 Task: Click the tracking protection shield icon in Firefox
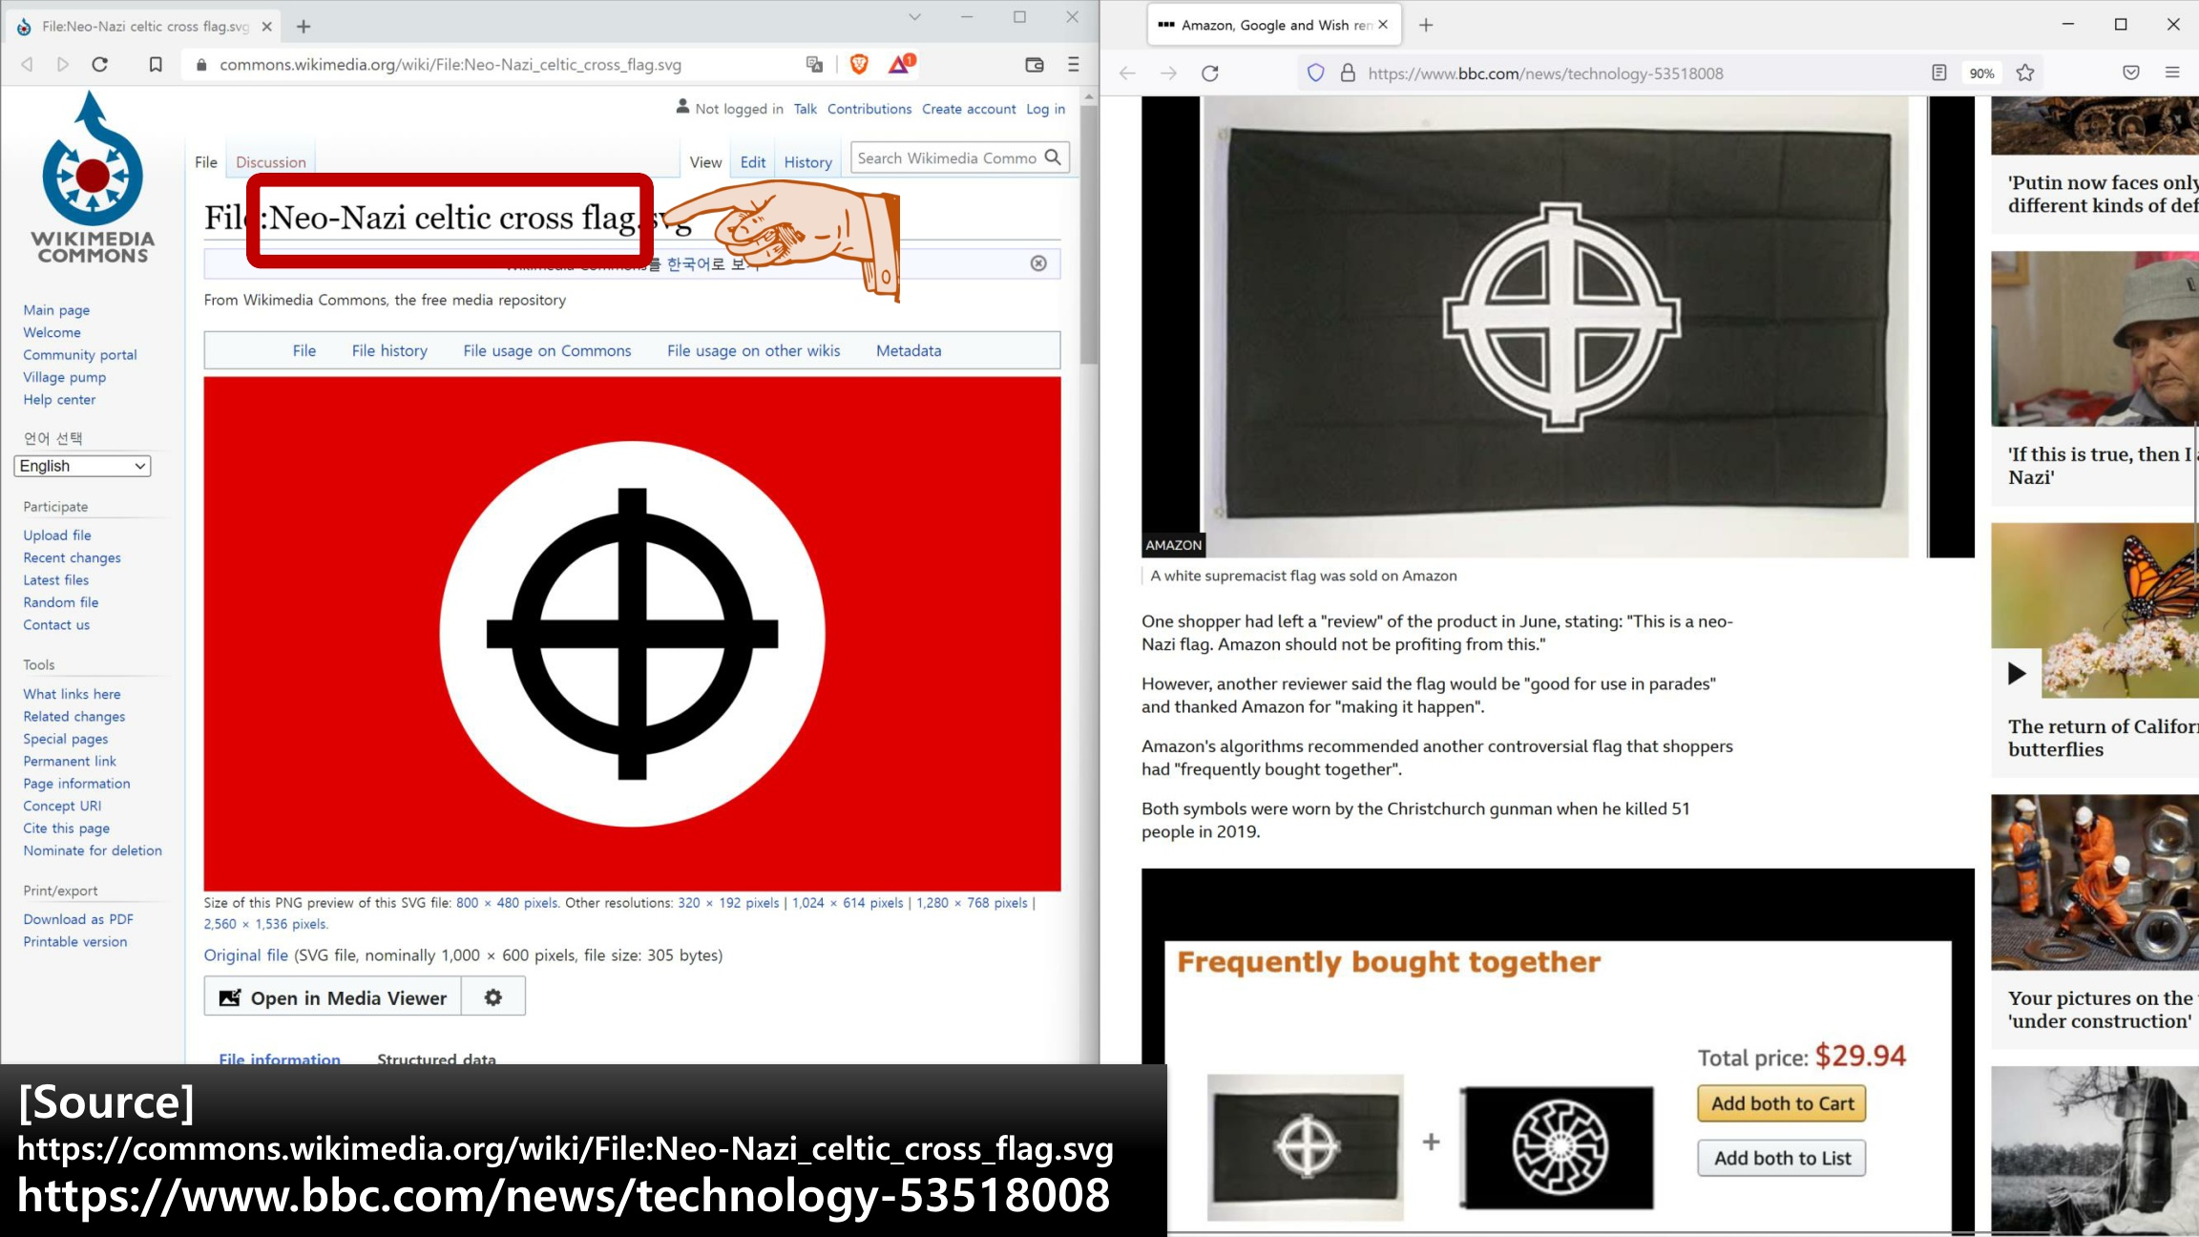pos(1315,73)
